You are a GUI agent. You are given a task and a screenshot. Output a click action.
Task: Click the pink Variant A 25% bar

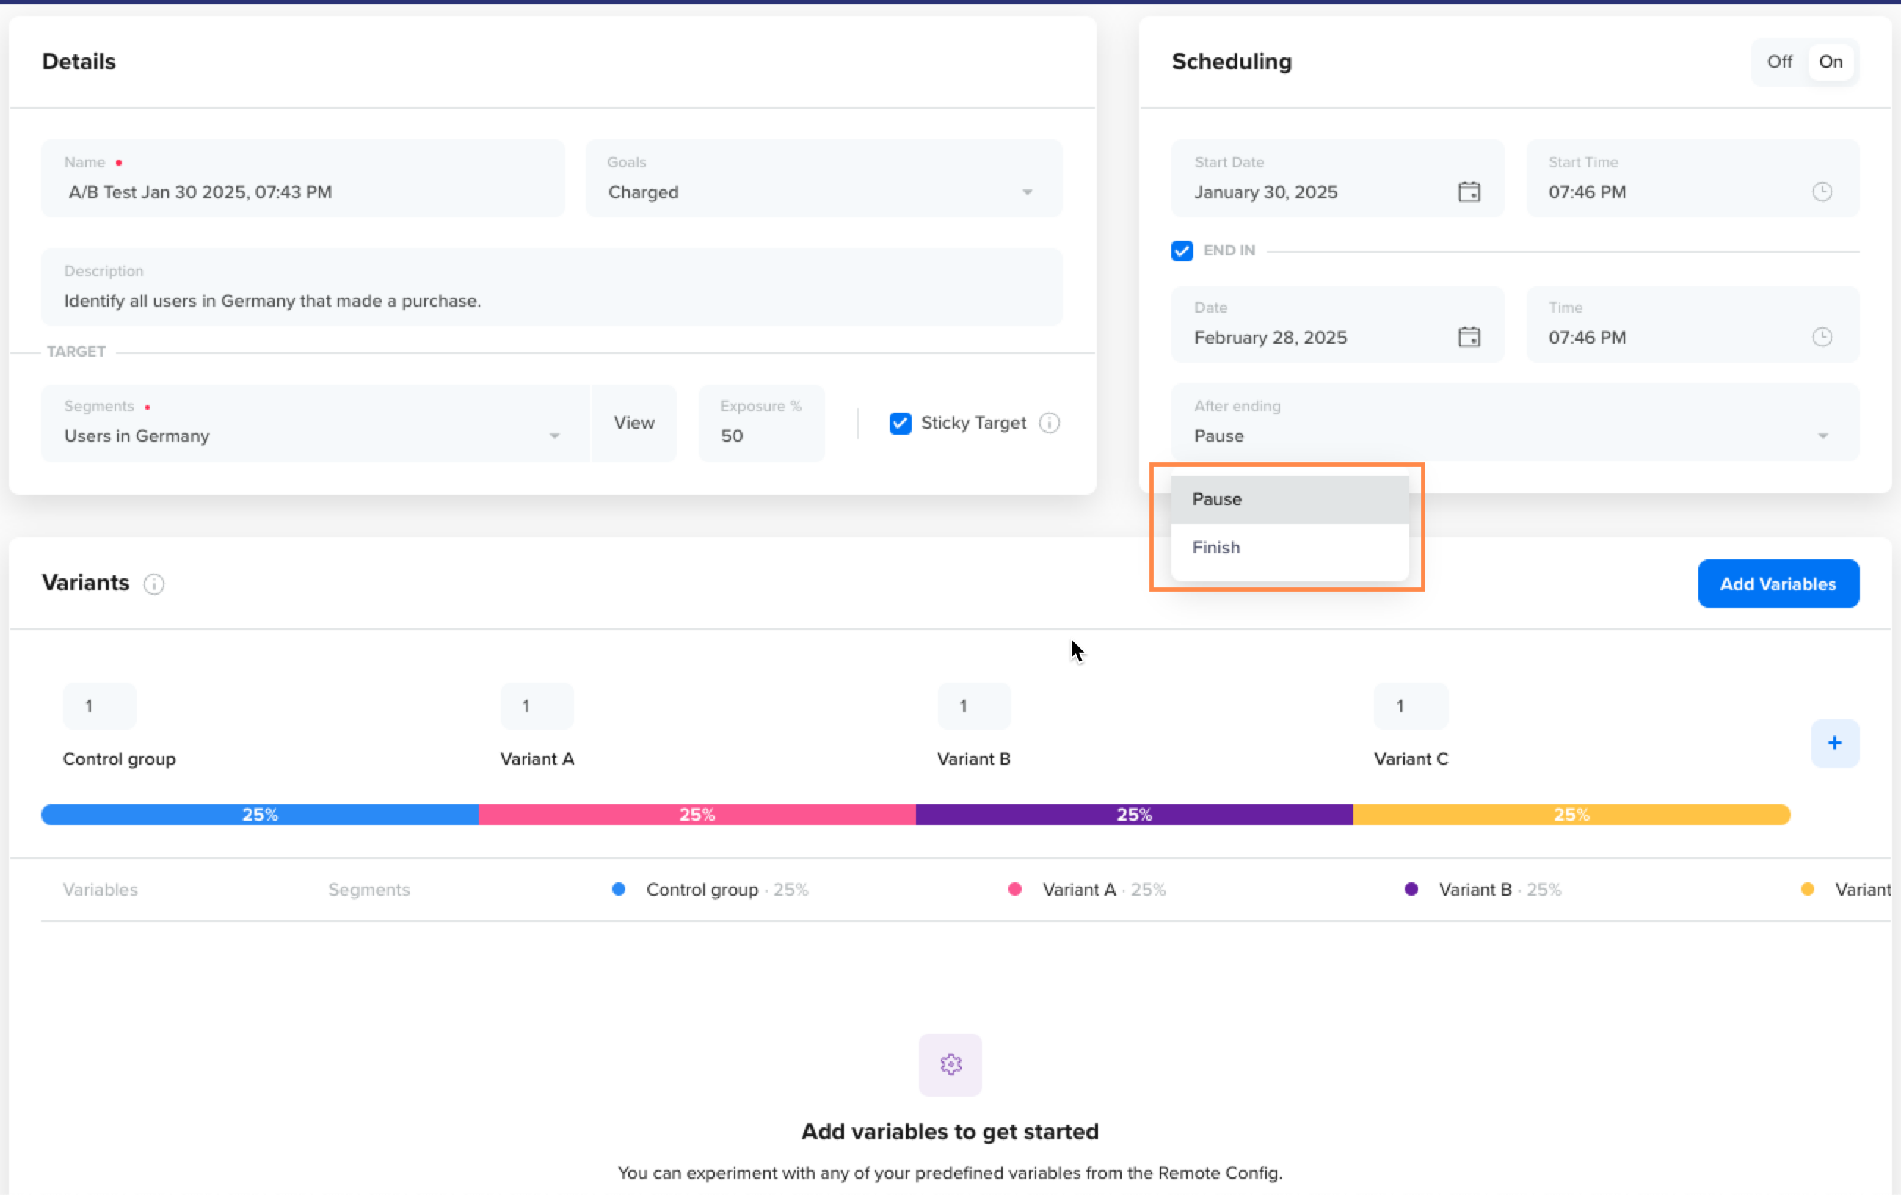click(x=697, y=815)
